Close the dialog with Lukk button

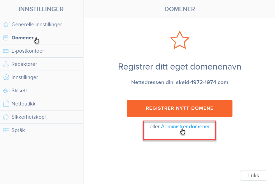coord(254,175)
